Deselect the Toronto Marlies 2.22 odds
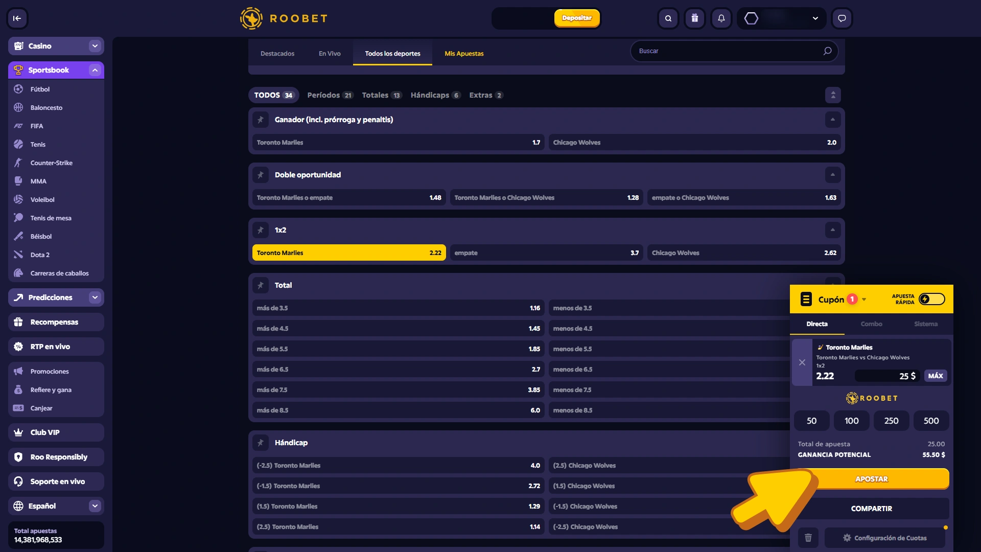981x552 pixels. (x=349, y=252)
